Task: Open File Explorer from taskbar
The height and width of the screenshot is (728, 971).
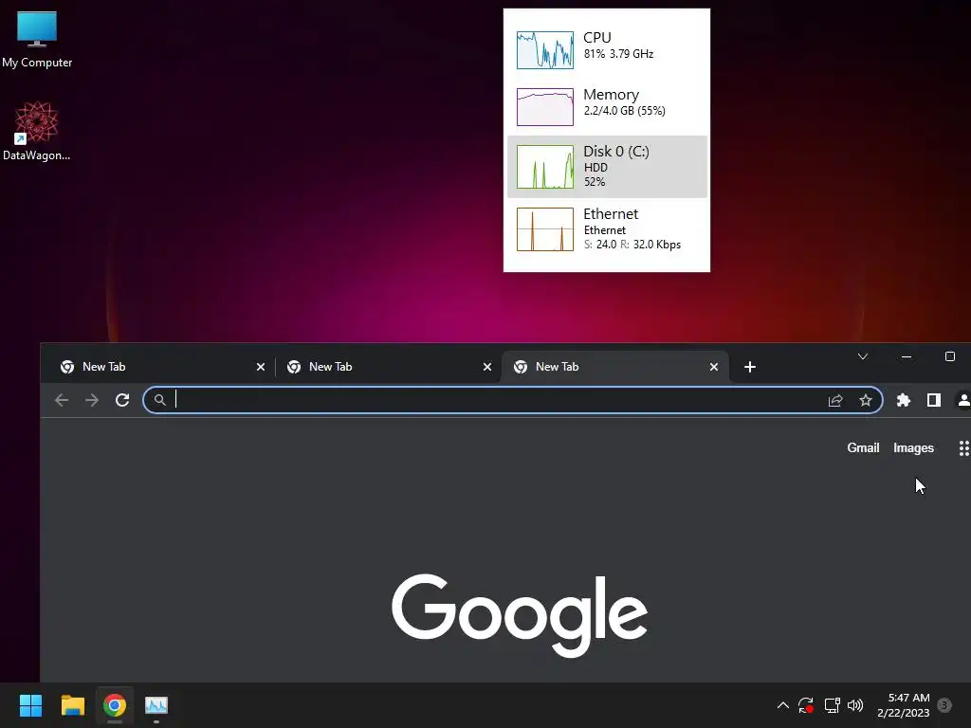Action: click(72, 705)
